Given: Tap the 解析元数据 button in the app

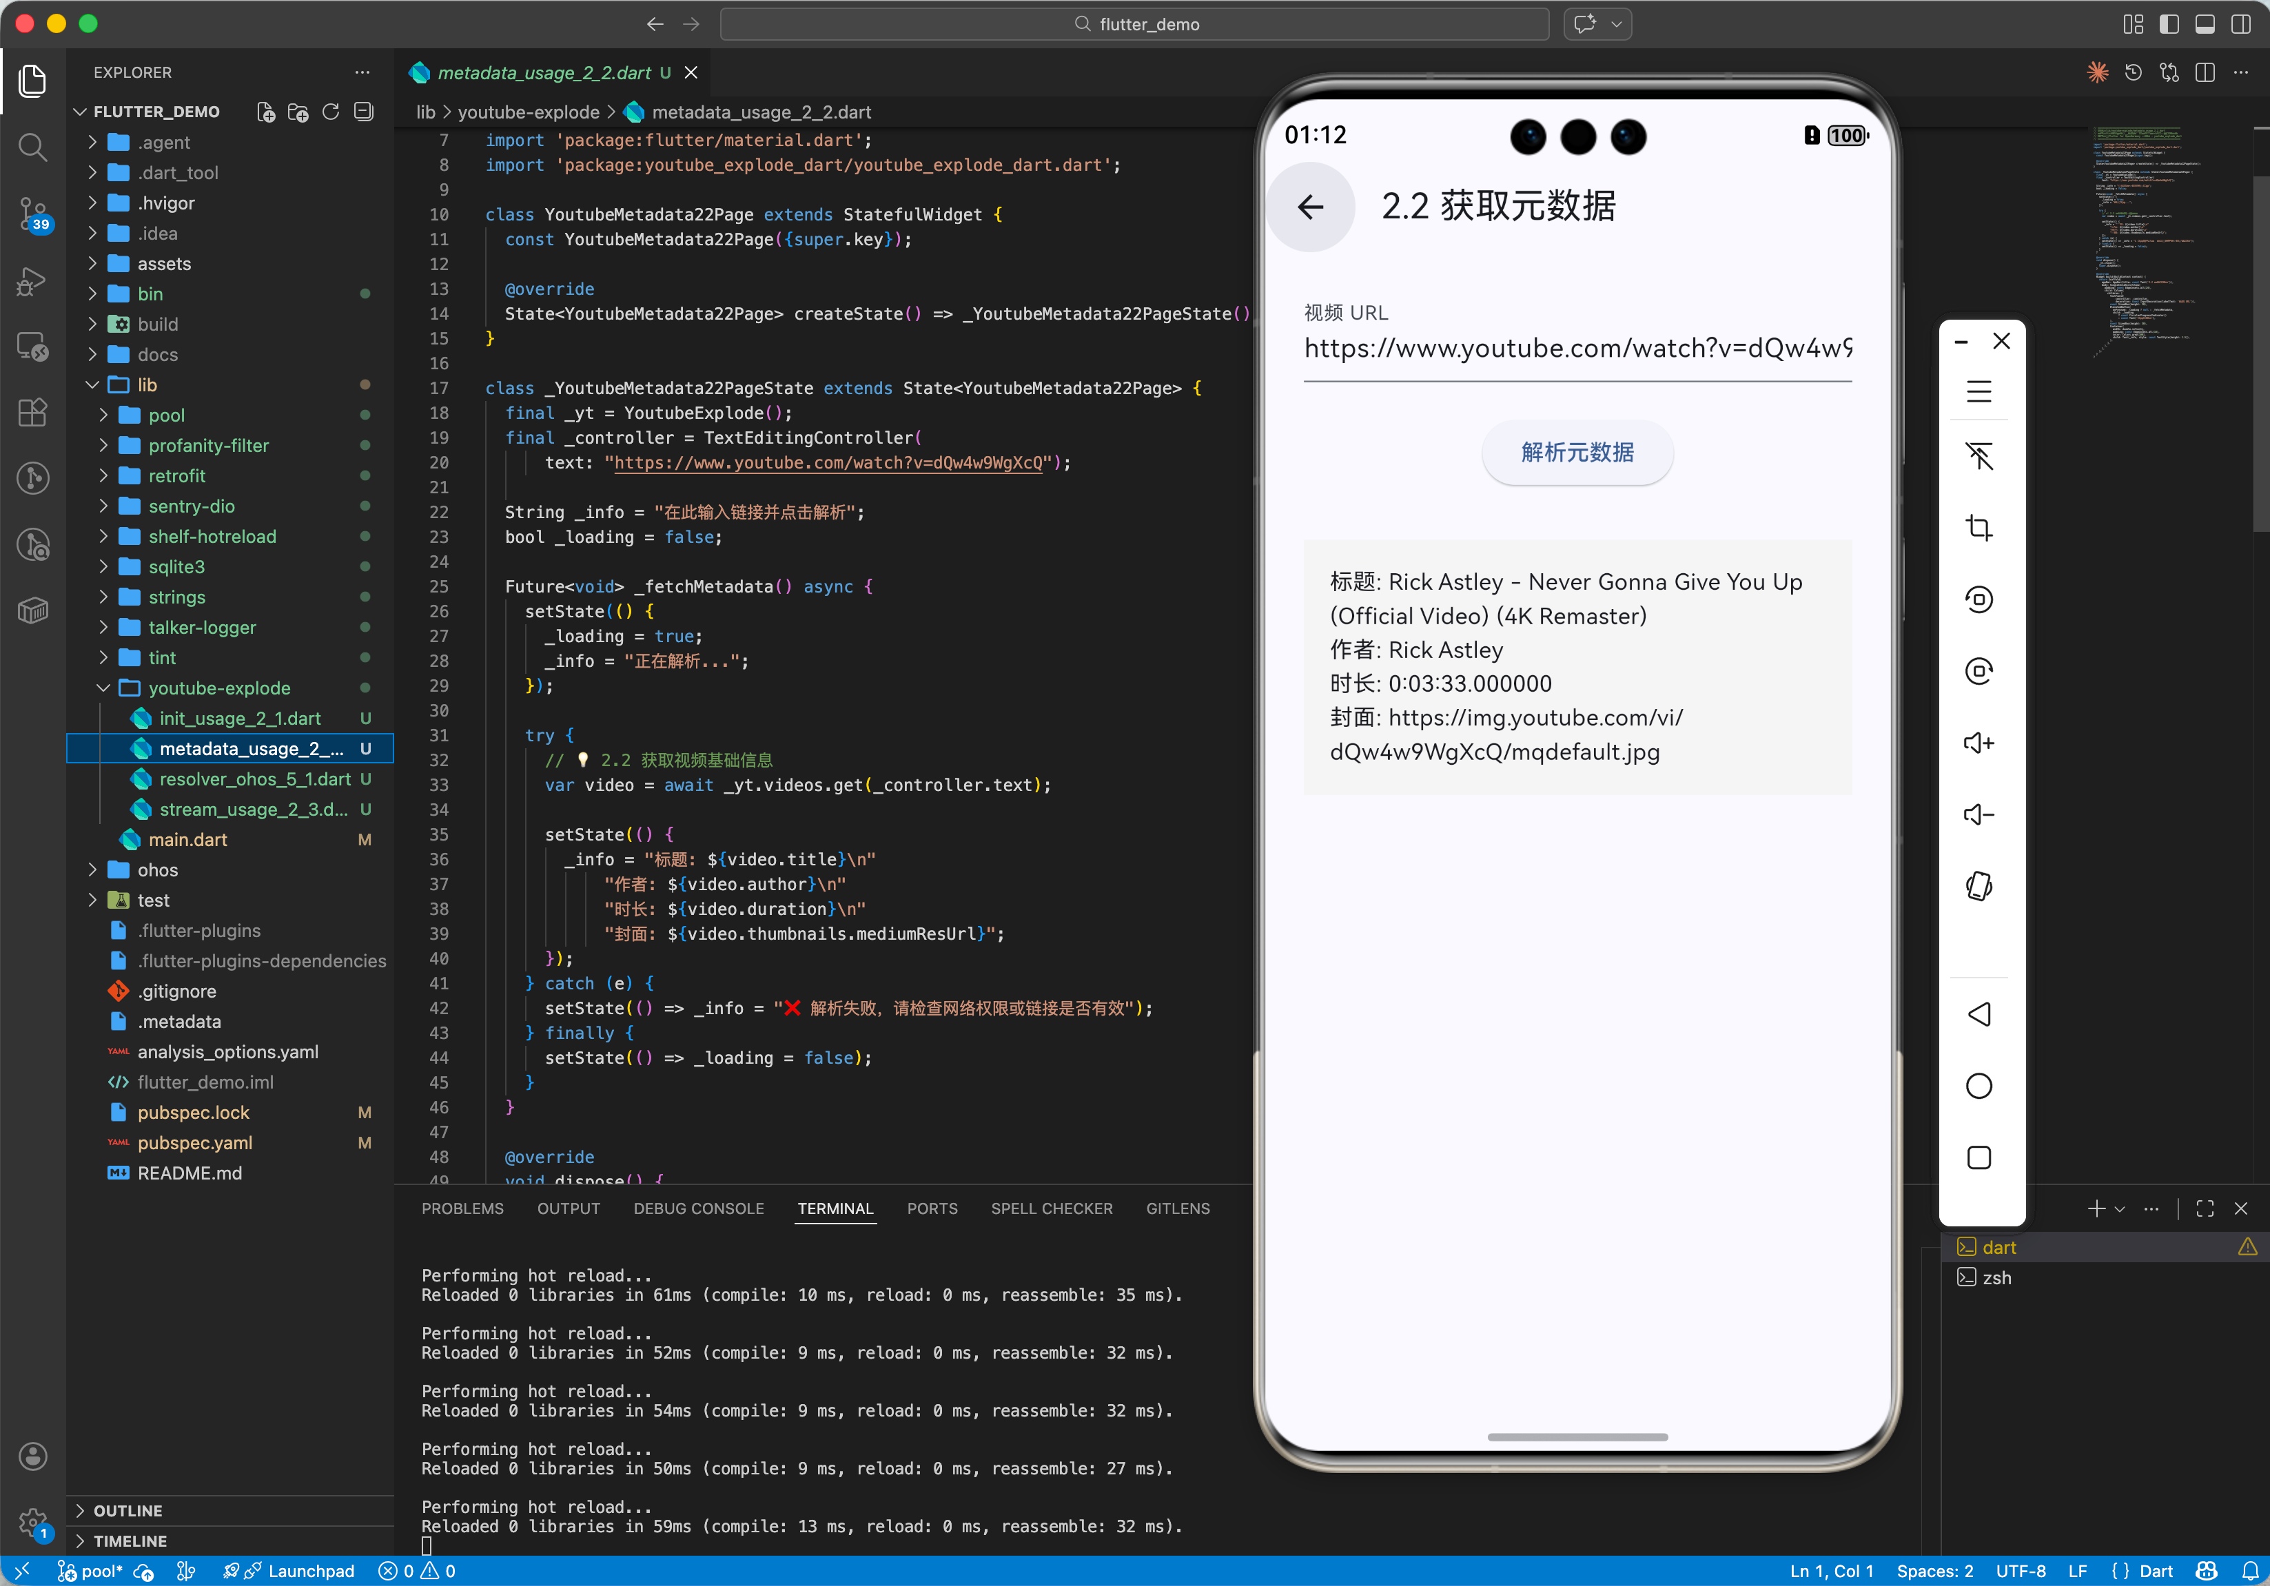Looking at the screenshot, I should coord(1577,453).
